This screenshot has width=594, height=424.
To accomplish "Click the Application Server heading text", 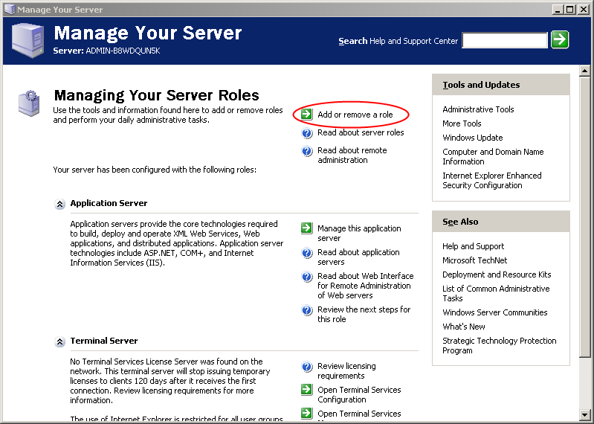I will point(109,203).
